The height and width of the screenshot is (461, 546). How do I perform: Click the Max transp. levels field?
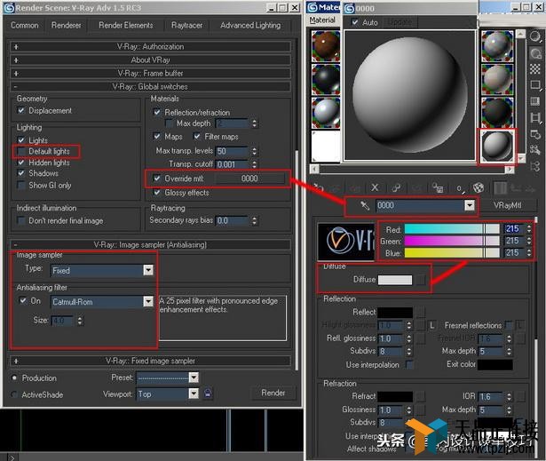point(232,151)
